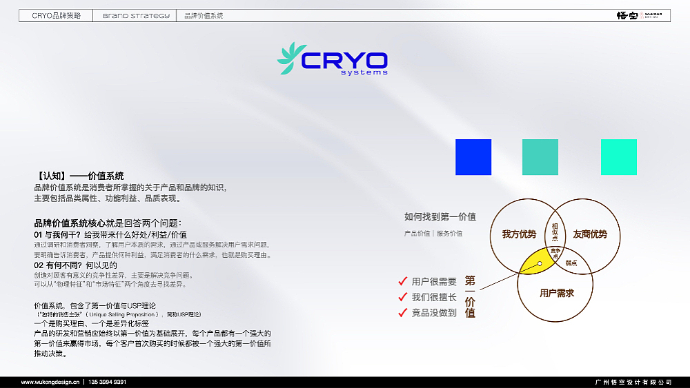Screen dimensions: 690x388
Task: Click the '【认知】——价值系统' heading
Action: pyautogui.click(x=79, y=176)
